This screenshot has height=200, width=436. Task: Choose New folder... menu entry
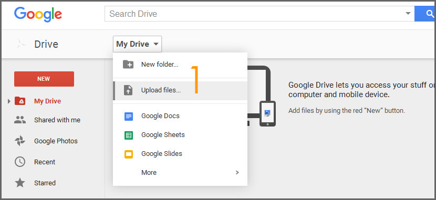[180, 65]
